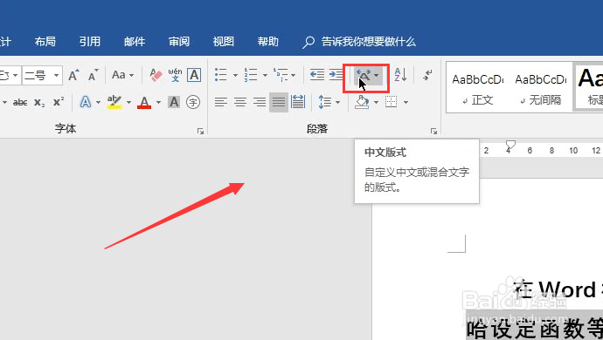Center align the text
Screen dimensions: 603x340
coord(240,103)
